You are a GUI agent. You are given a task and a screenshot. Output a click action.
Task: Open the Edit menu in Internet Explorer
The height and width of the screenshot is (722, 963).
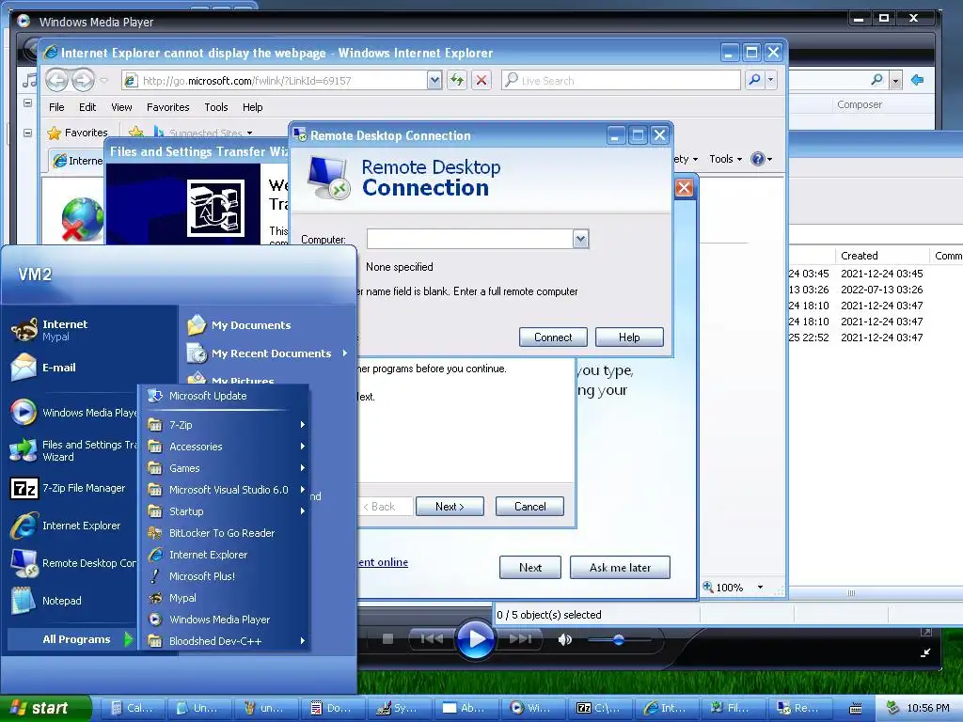(87, 107)
